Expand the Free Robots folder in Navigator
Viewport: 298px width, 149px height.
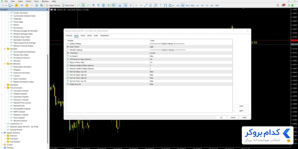tap(5, 142)
